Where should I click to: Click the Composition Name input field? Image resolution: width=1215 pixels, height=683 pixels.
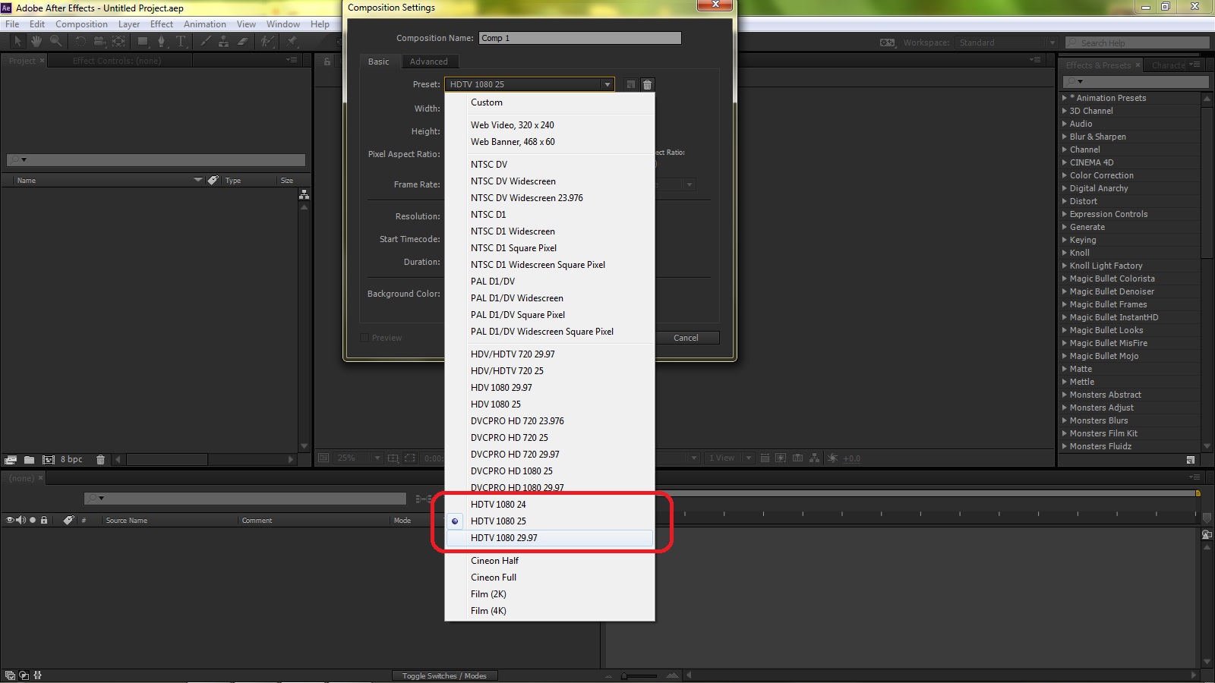[580, 38]
